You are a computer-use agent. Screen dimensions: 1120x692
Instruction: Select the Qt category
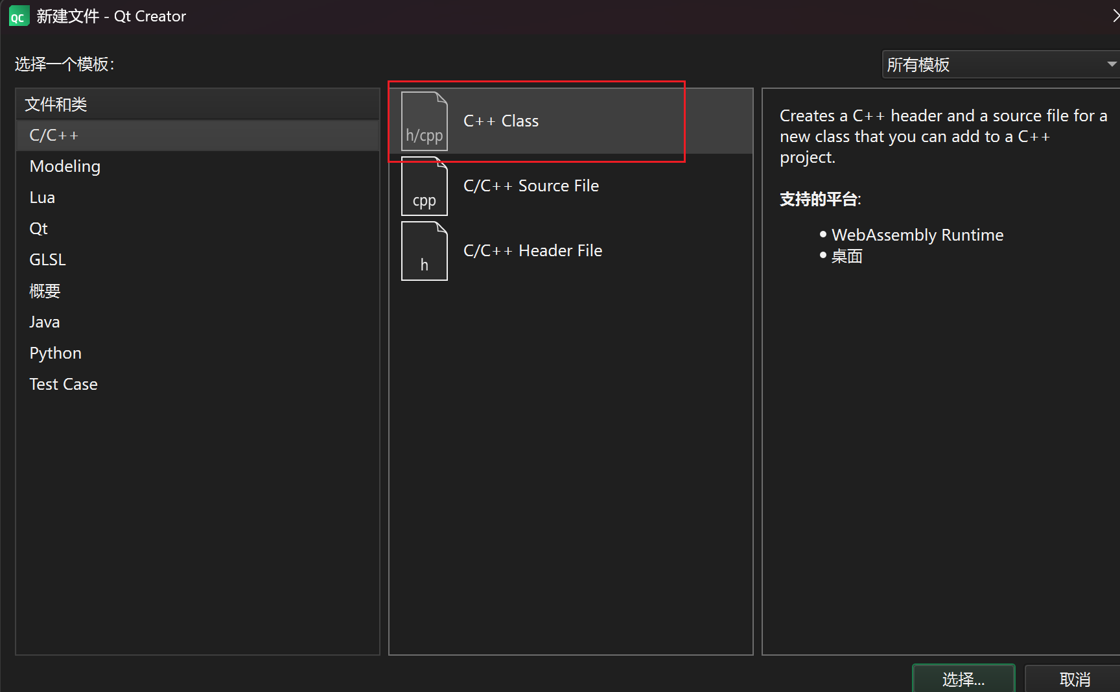[198, 229]
